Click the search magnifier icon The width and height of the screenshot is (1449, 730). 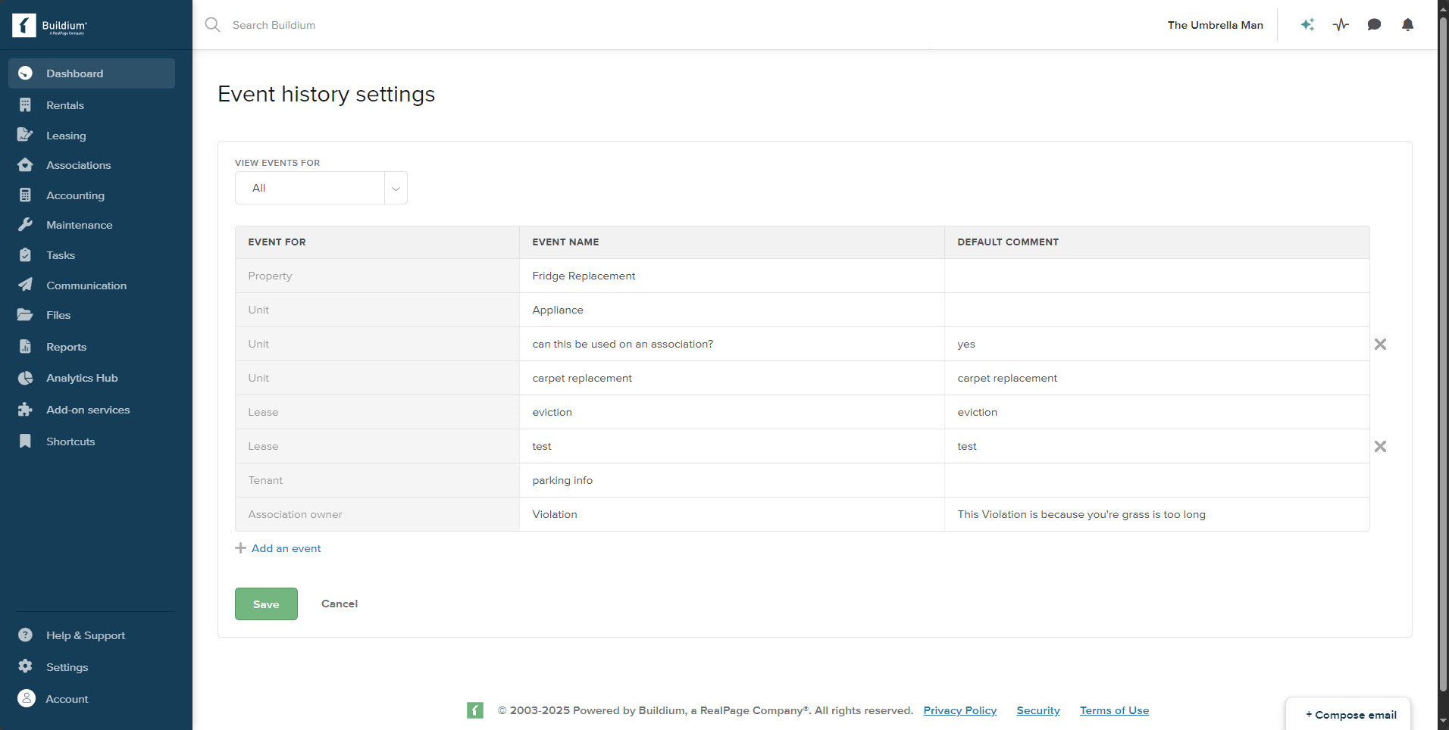[212, 25]
